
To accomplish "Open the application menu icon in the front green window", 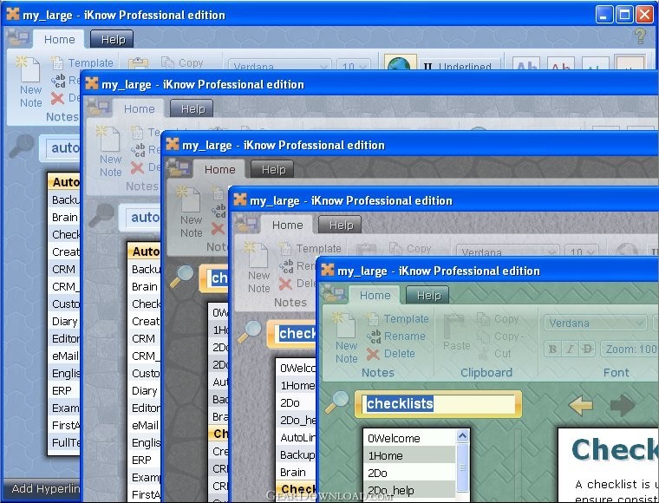I will click(x=333, y=294).
